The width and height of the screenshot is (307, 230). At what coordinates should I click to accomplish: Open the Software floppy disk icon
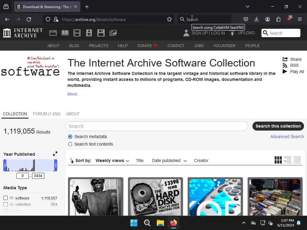pyautogui.click(x=101, y=33)
